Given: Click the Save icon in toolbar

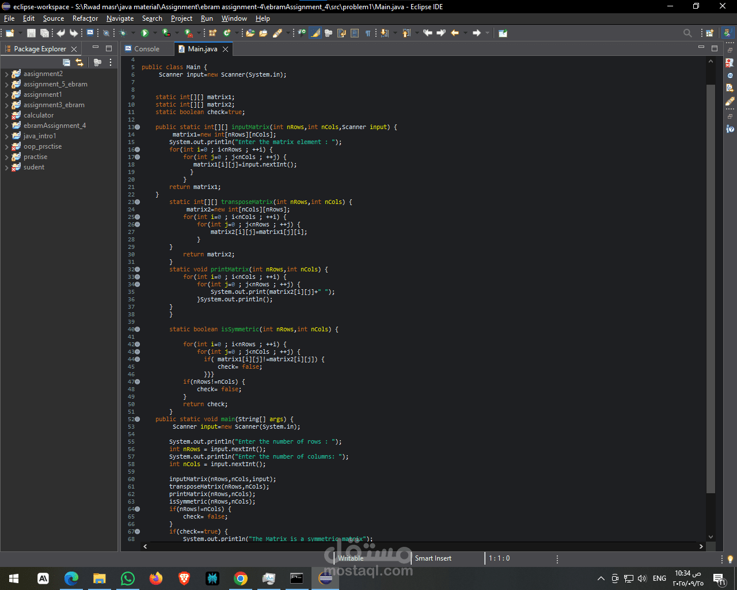Looking at the screenshot, I should pyautogui.click(x=31, y=33).
